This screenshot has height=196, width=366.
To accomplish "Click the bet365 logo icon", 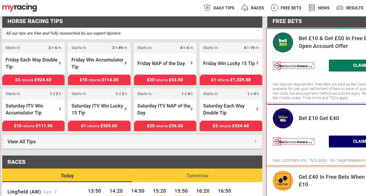I will coord(283,42).
